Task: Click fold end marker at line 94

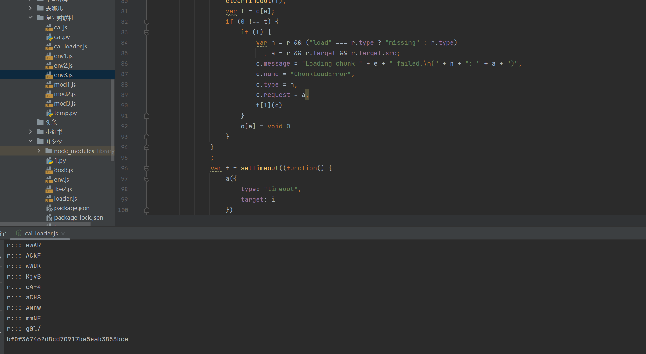Action: 147,147
